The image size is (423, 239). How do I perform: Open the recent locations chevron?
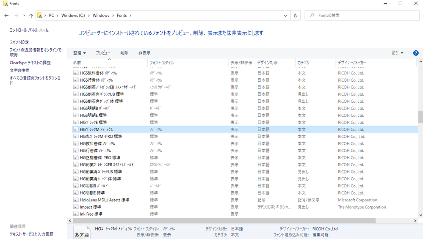(24, 16)
